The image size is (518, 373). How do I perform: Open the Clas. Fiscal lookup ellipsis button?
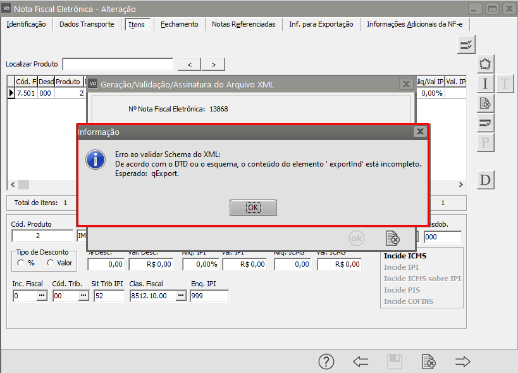click(181, 296)
